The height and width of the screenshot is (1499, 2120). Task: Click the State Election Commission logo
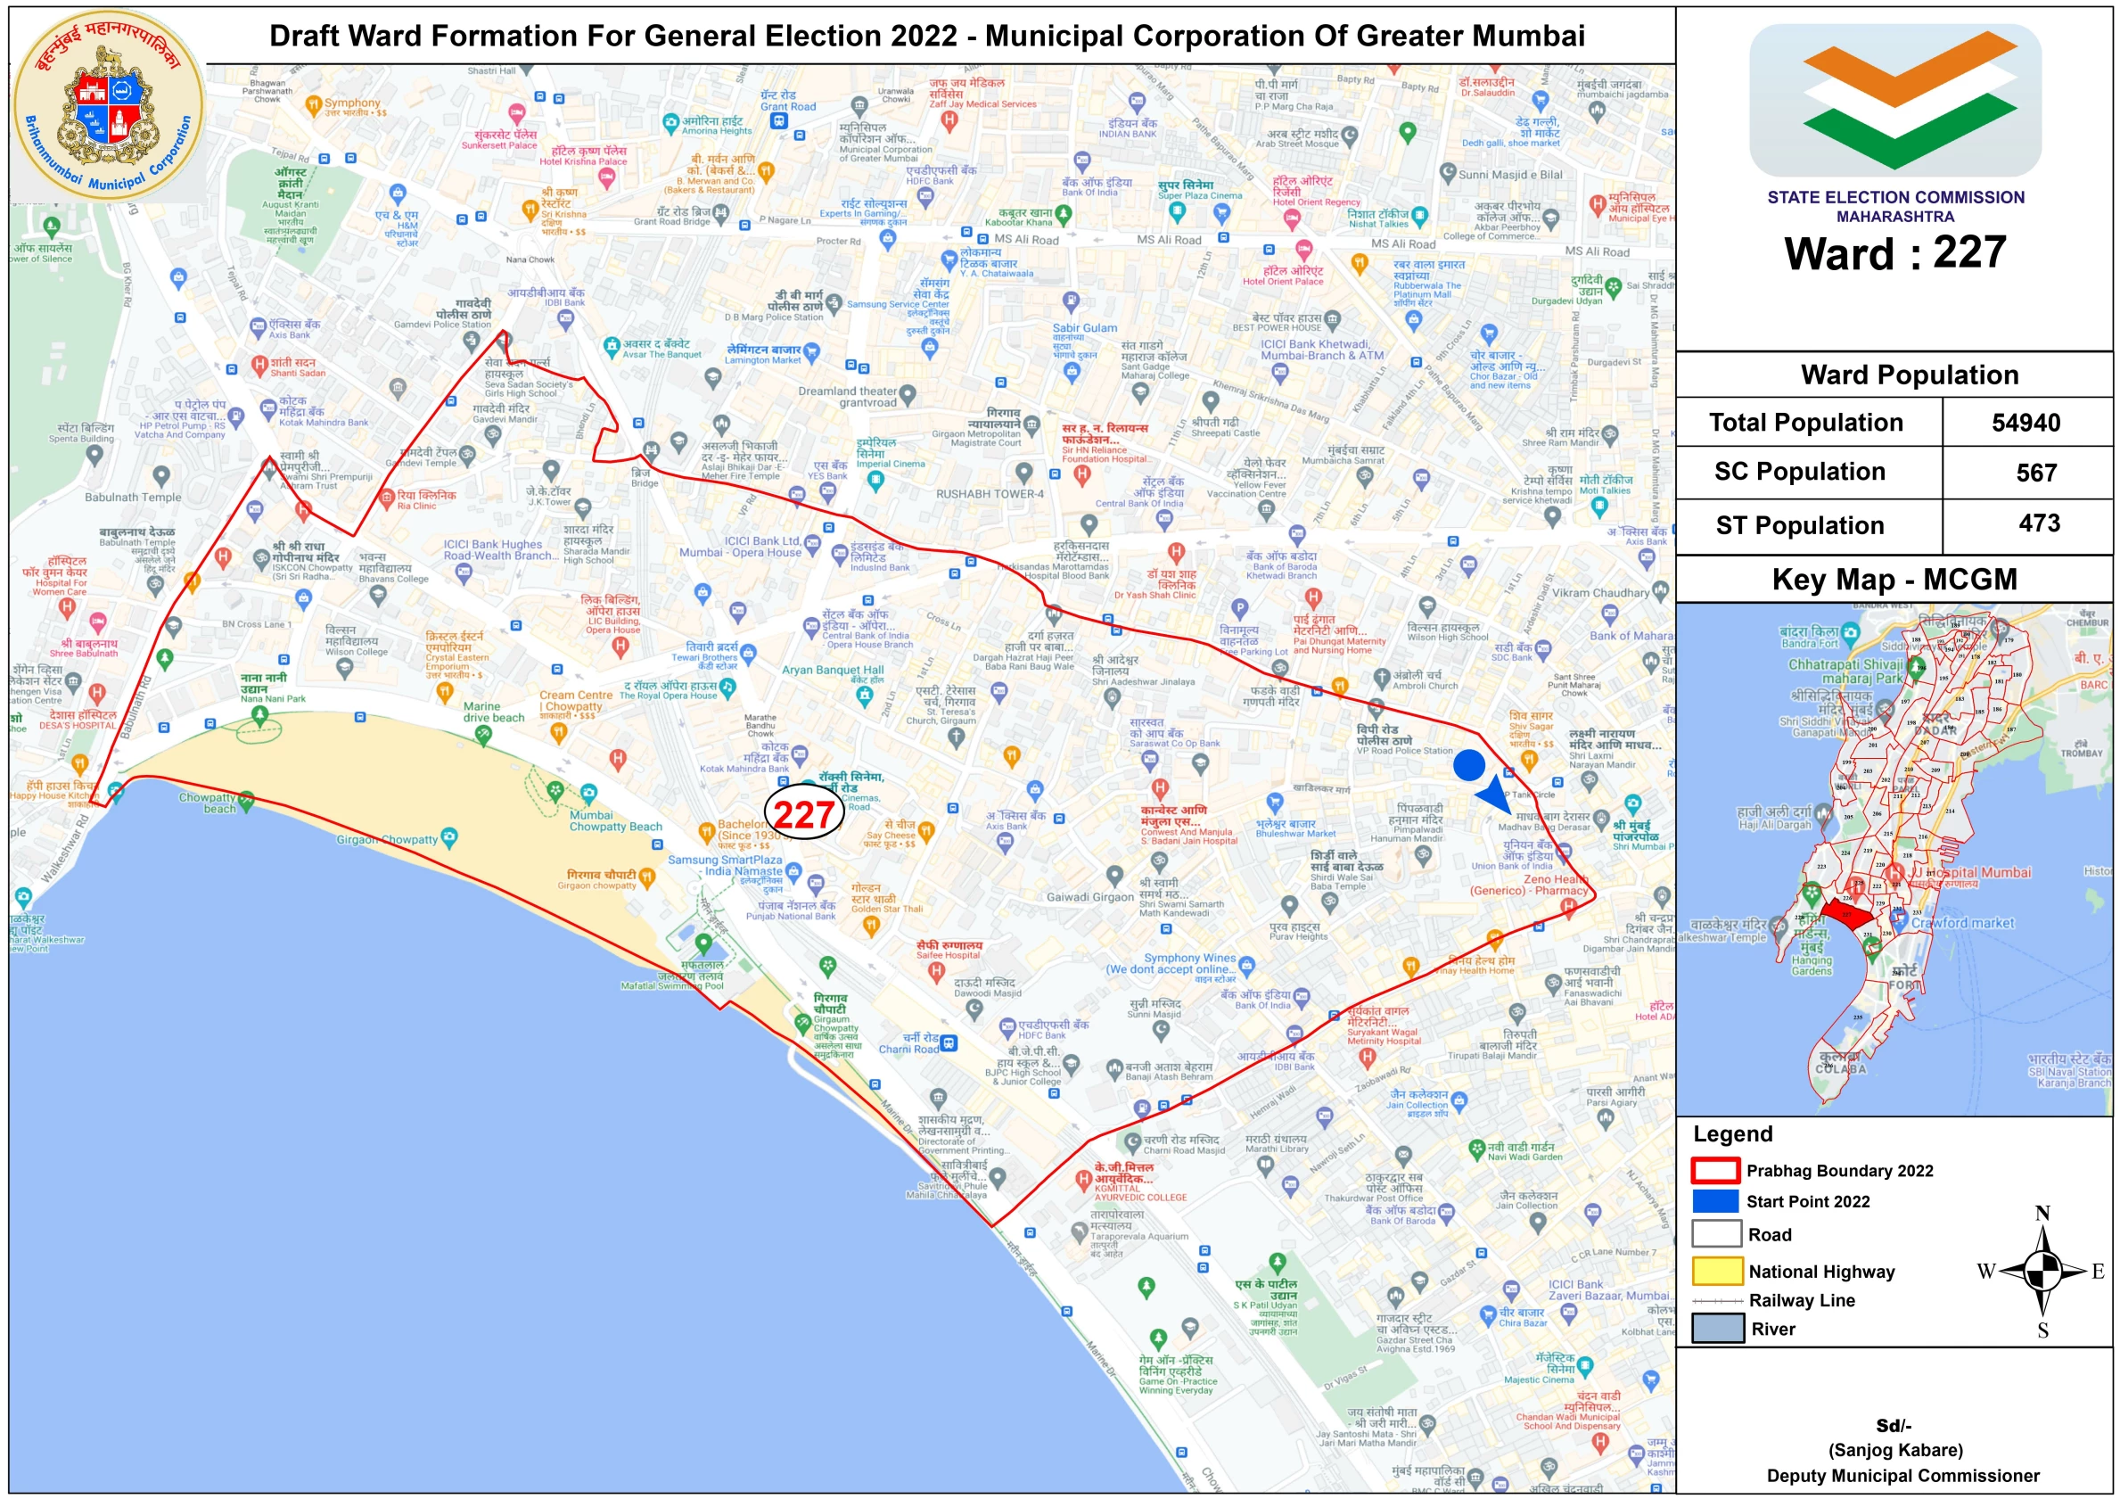click(1894, 100)
